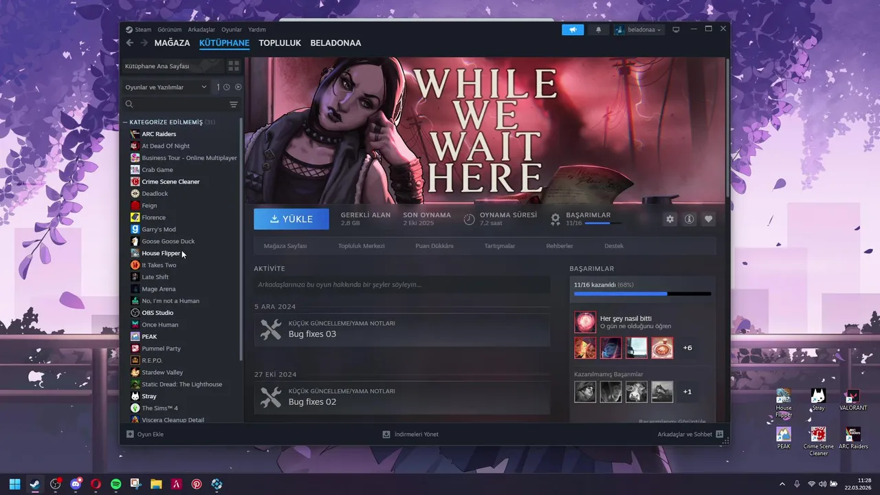Open Topluluk Merkezi link

click(x=361, y=245)
